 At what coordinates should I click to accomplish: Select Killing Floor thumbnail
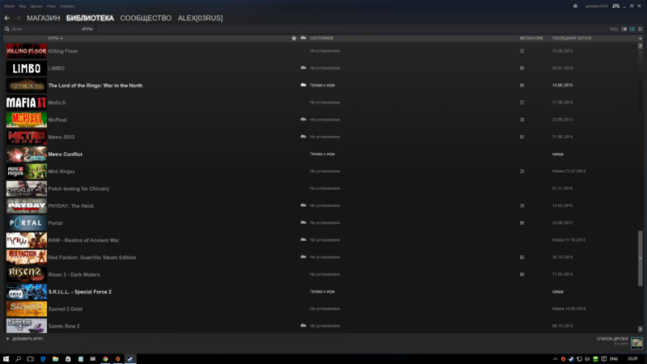[27, 51]
